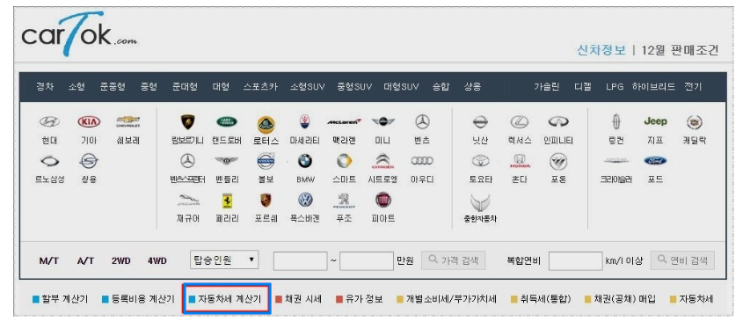Open the 소형SUV category menu
Viewport: 743px width, 329px height.
(308, 87)
